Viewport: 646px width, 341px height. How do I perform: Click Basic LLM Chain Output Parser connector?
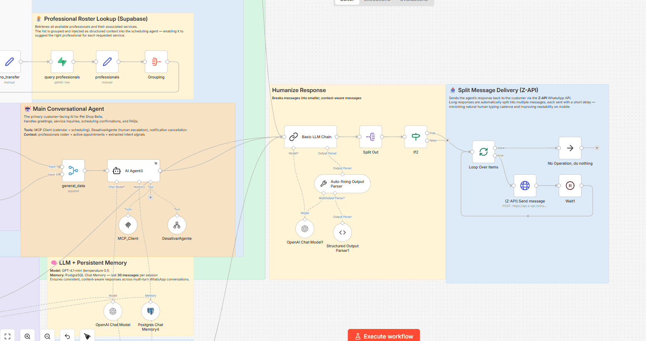pyautogui.click(x=327, y=148)
